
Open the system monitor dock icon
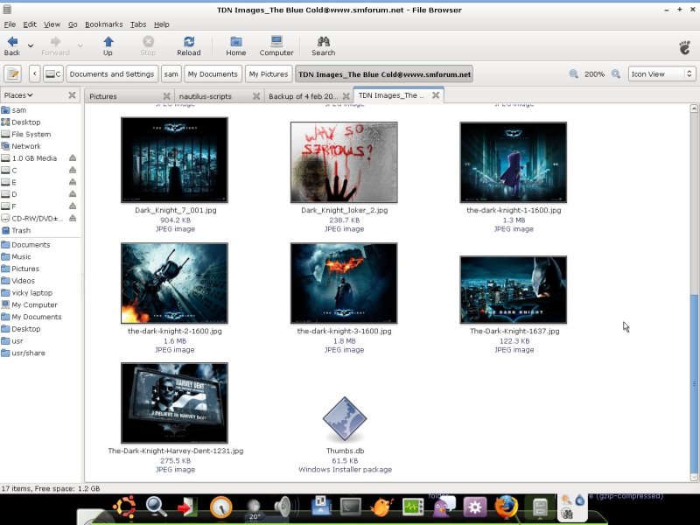point(413,507)
